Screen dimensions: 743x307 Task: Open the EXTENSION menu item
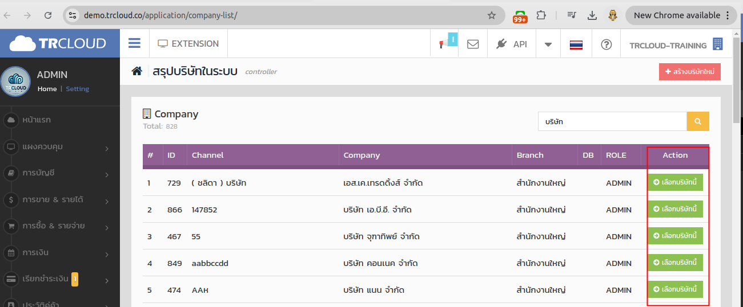188,44
